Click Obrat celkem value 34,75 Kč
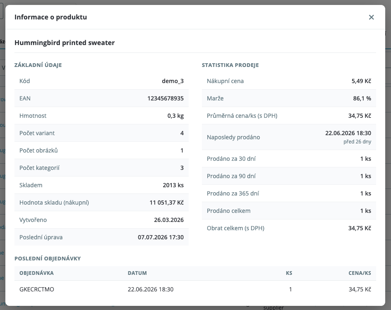This screenshot has width=391, height=310. coord(360,228)
